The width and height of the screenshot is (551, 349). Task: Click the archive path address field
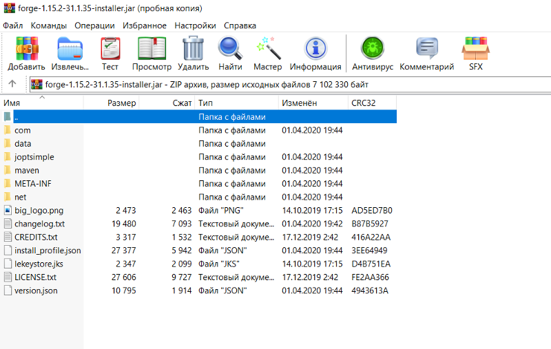(x=289, y=85)
